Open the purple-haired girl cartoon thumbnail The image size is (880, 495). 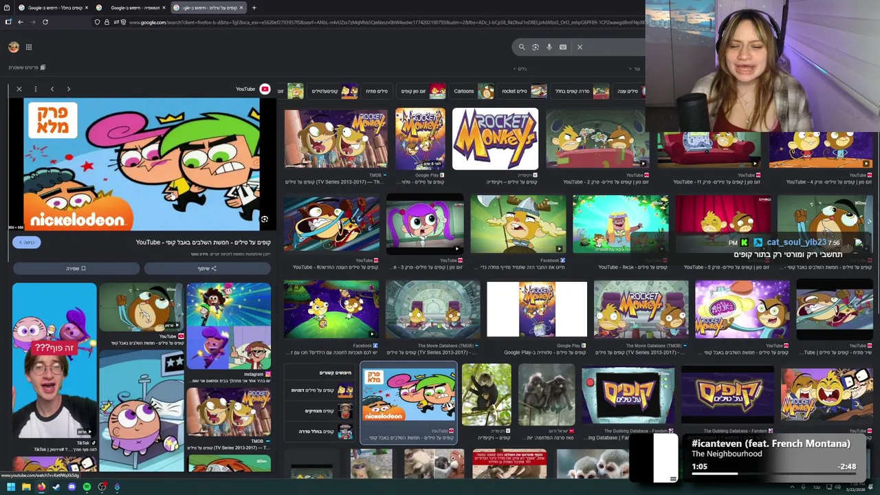click(x=425, y=225)
